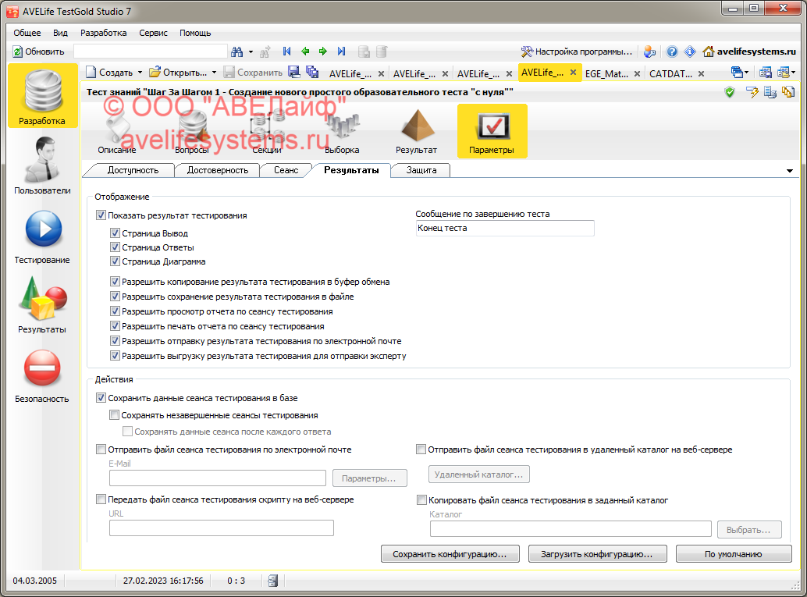Switch to the Достоверность tab
This screenshot has height=597, width=807.
pos(218,170)
